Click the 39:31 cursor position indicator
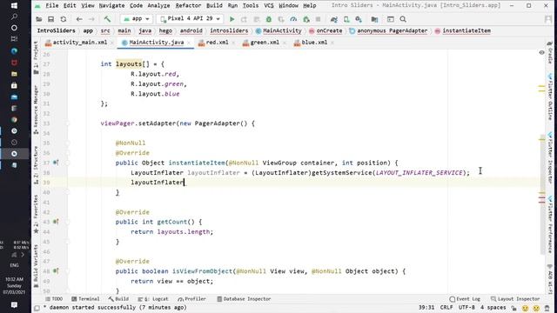Image resolution: width=557 pixels, height=313 pixels. point(426,308)
